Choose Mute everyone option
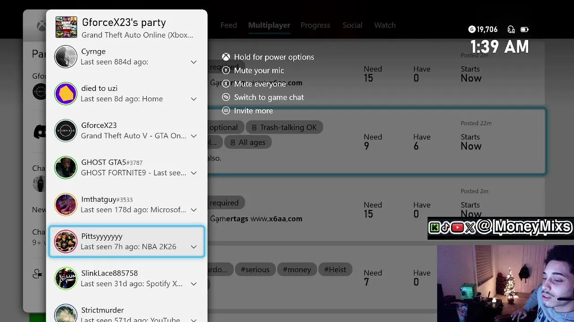The height and width of the screenshot is (322, 574). click(x=260, y=84)
